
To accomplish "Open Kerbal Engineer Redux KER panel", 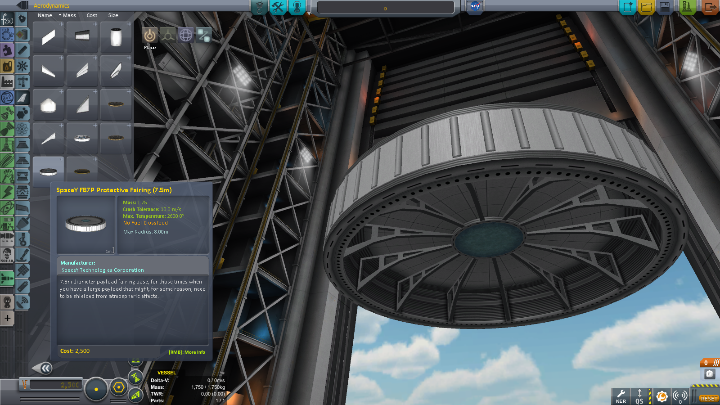I will 621,396.
